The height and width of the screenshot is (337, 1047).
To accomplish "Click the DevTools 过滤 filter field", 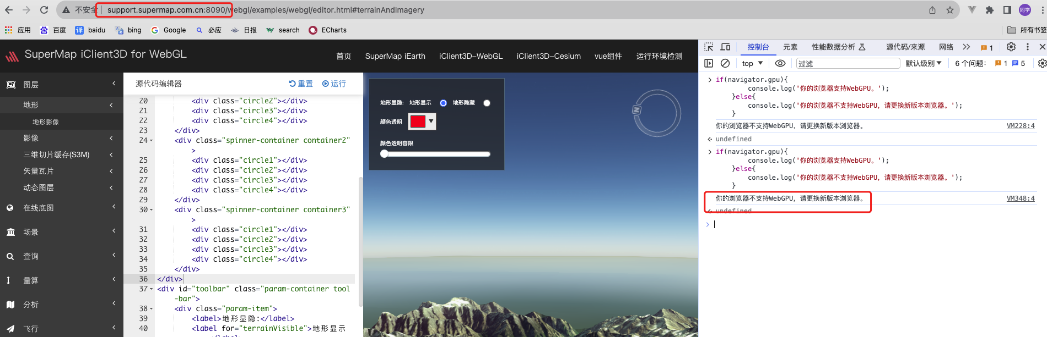I will (x=848, y=63).
